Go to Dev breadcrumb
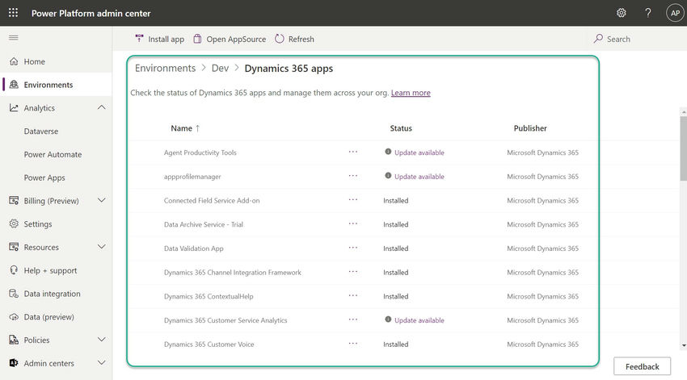Screen dimensions: 687x380 coord(220,69)
